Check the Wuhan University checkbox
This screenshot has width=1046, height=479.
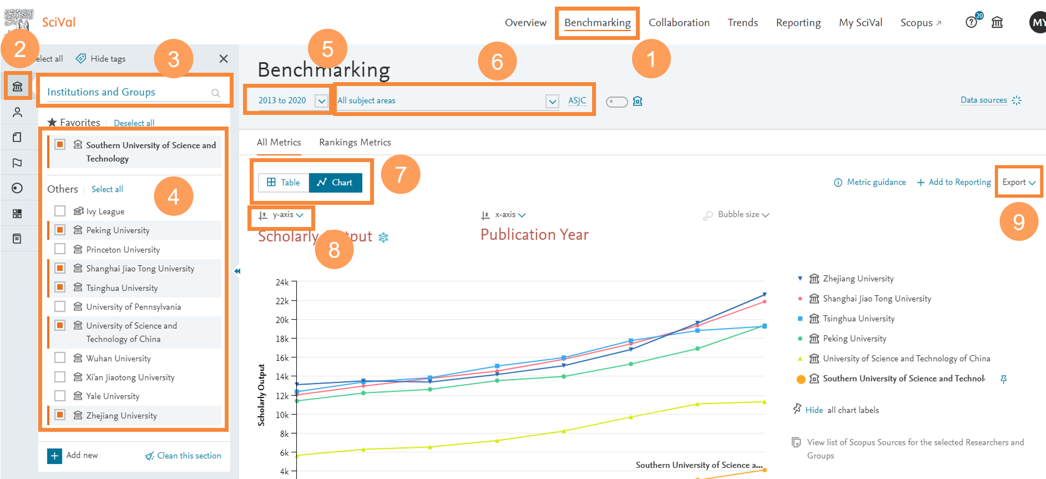(60, 358)
